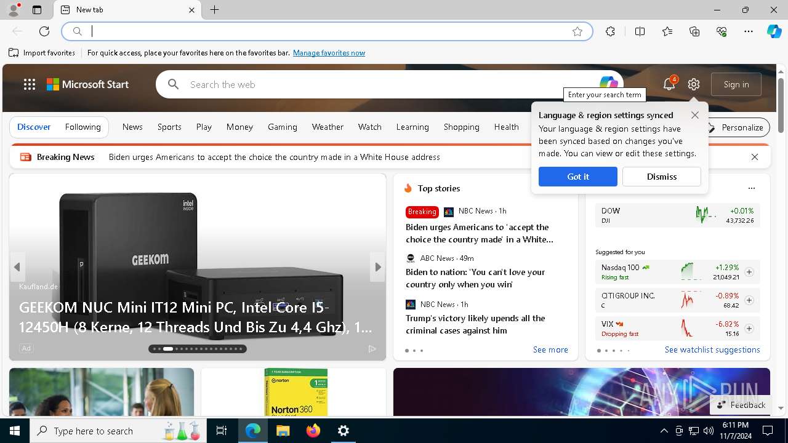
Task: Open Edge Settings and more menu
Action: tap(749, 31)
